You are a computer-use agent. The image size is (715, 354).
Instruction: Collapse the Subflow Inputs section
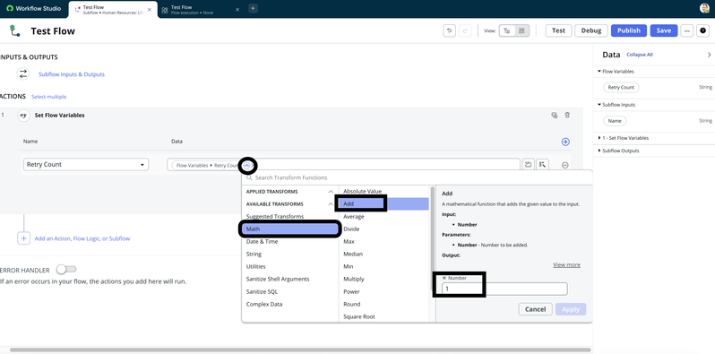point(599,105)
